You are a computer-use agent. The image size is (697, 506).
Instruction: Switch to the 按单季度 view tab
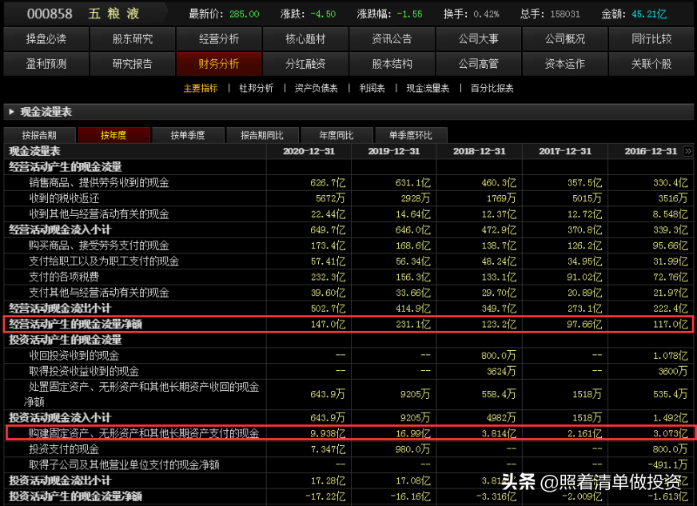click(188, 135)
